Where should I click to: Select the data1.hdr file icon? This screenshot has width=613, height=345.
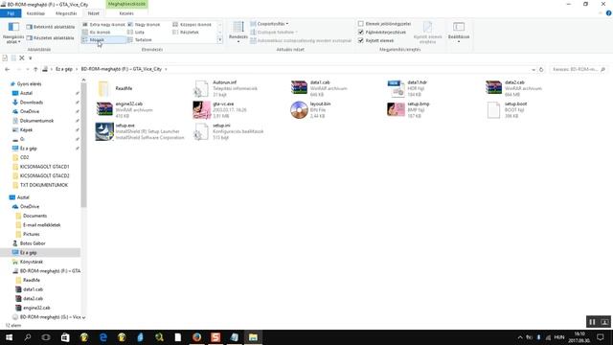tap(396, 88)
